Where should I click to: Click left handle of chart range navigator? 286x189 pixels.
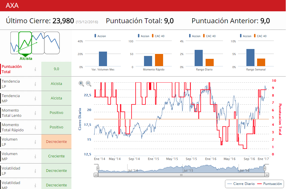coord(98,168)
